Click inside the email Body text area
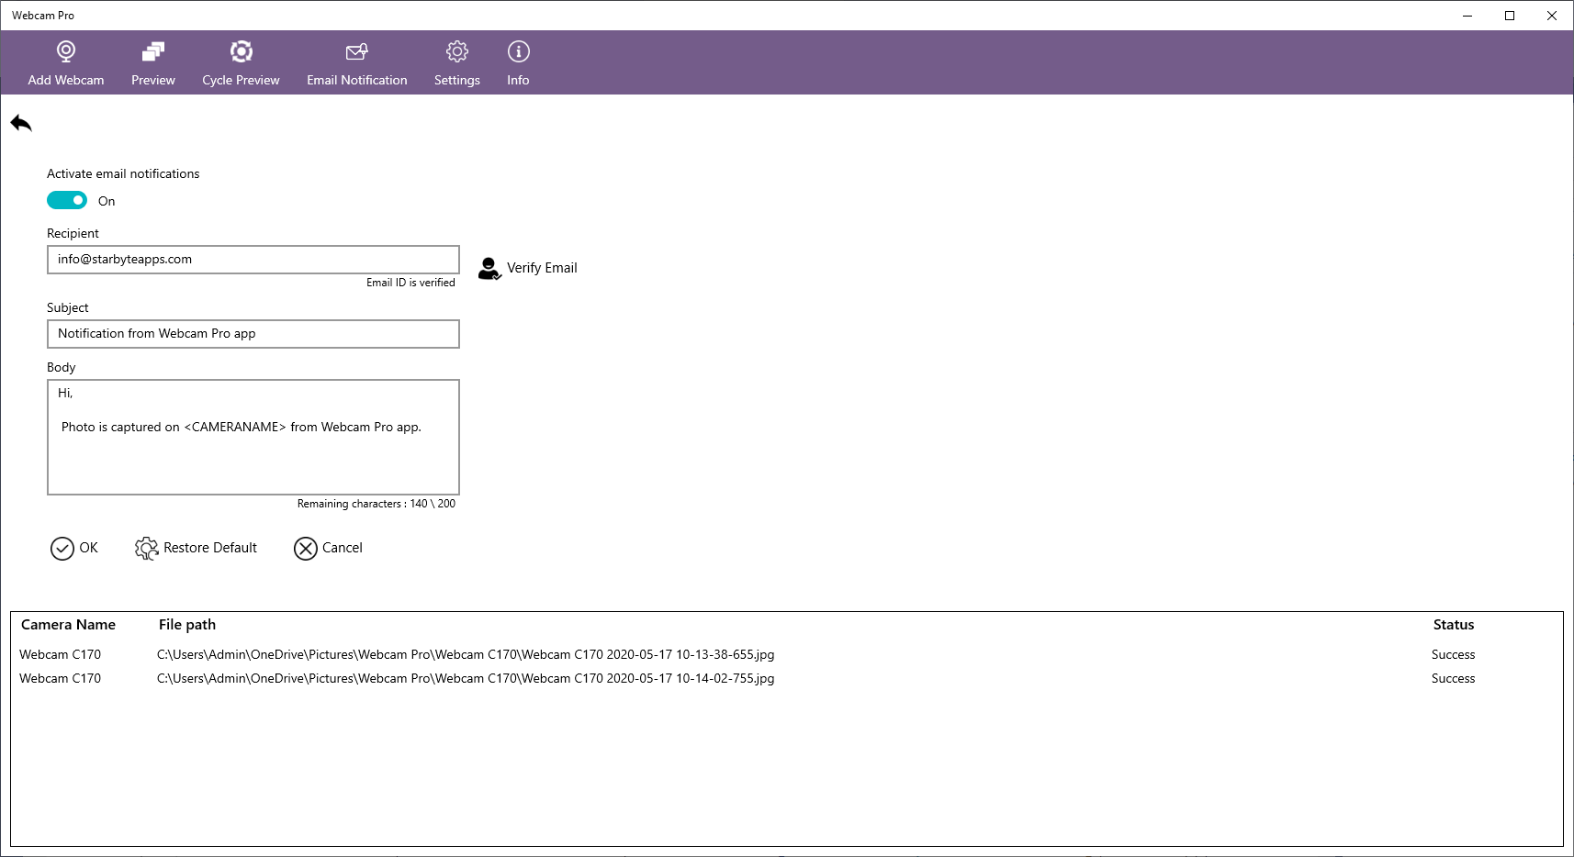 (x=253, y=438)
